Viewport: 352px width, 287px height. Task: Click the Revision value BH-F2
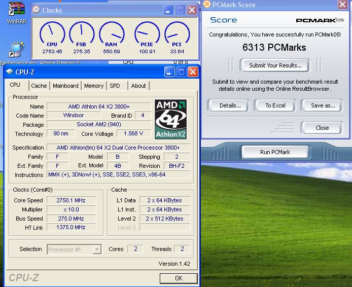(x=177, y=166)
